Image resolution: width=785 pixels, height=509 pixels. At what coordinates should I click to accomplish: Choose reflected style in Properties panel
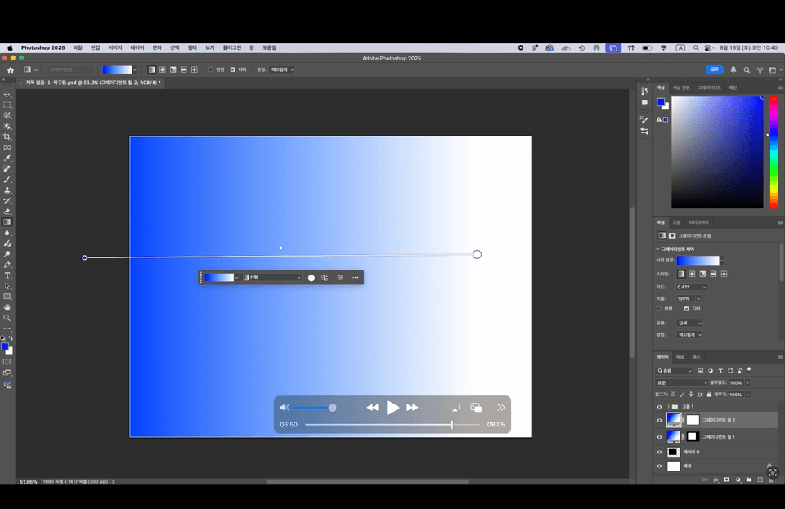click(x=713, y=274)
